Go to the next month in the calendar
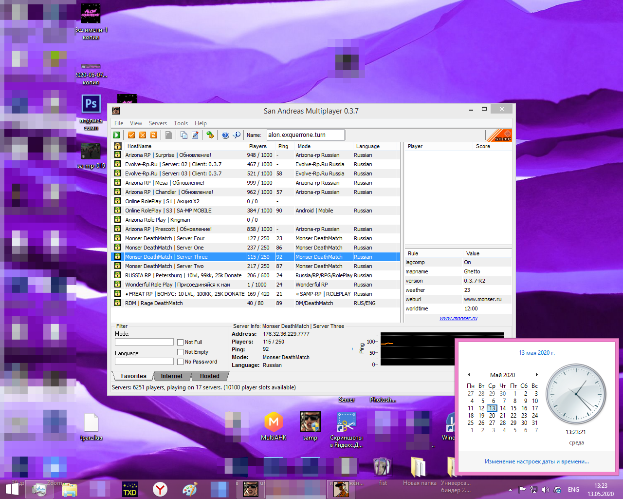The width and height of the screenshot is (623, 499). coord(536,375)
